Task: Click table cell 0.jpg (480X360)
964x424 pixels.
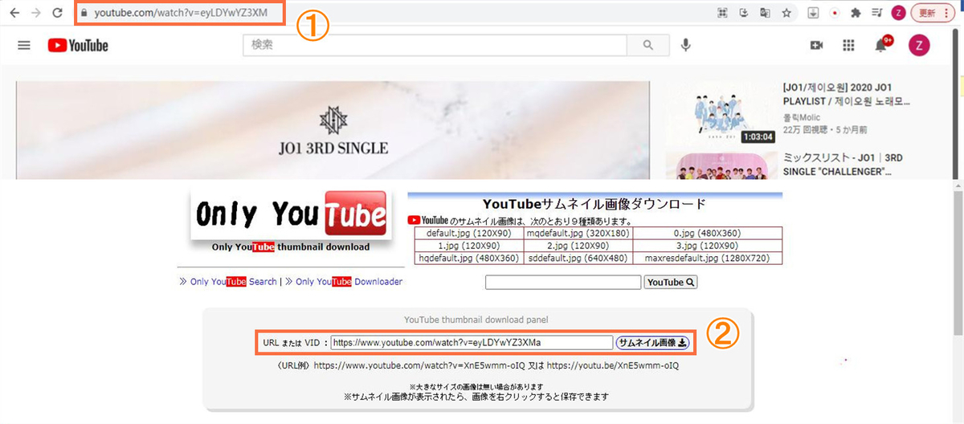Action: (x=708, y=233)
